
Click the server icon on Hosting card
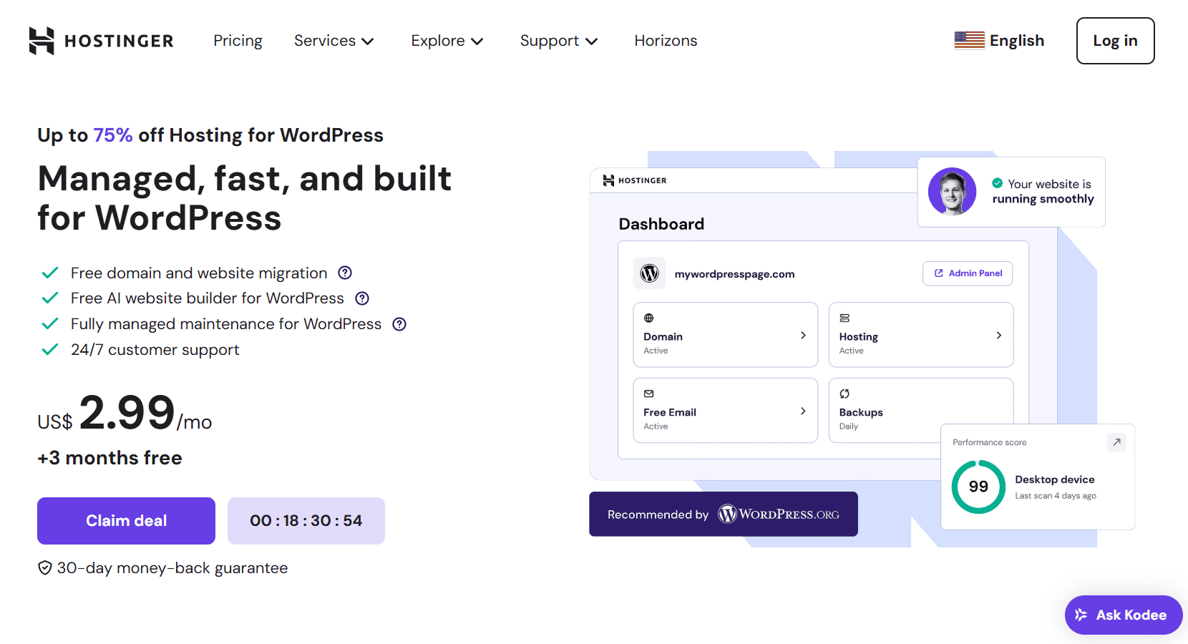pos(844,318)
